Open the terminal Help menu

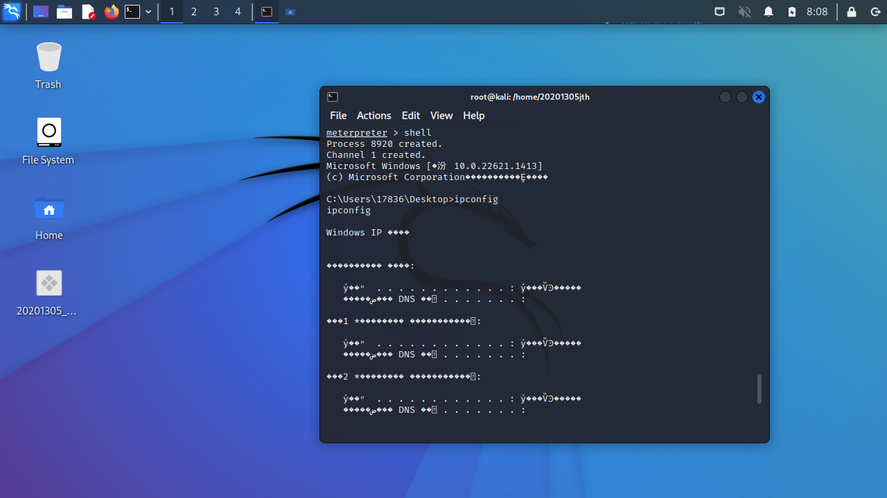[474, 116]
